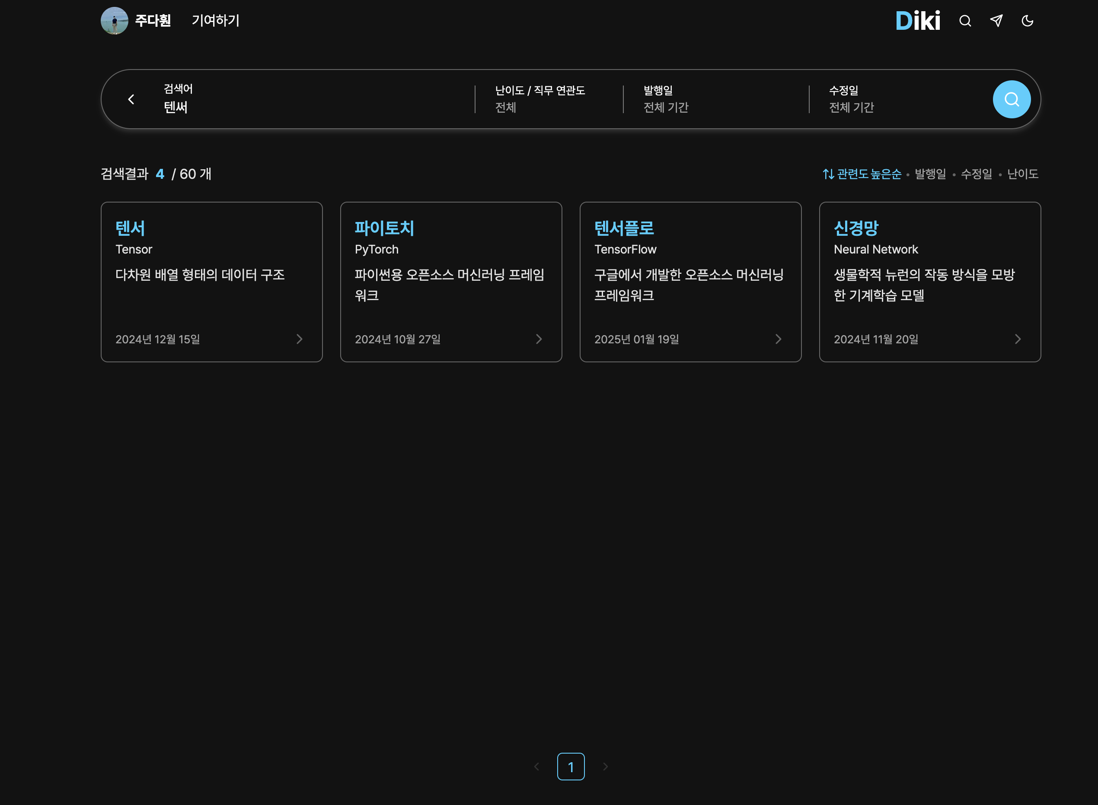1098x805 pixels.
Task: Open the 발행일 period filter
Action: 666,99
